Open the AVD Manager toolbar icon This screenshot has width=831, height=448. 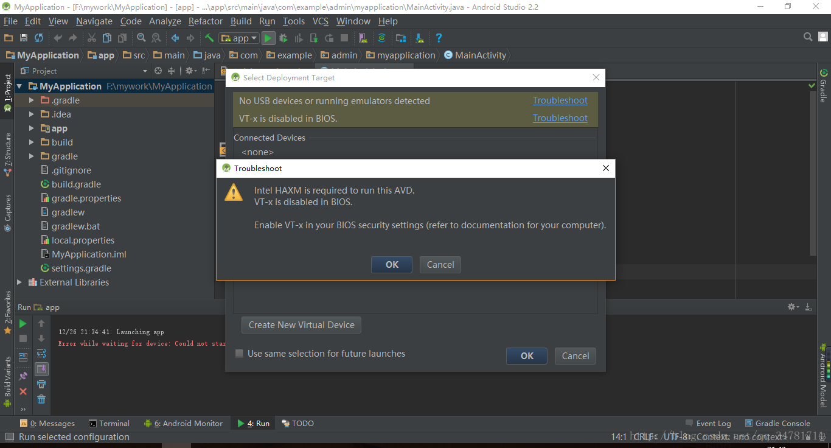click(x=363, y=38)
